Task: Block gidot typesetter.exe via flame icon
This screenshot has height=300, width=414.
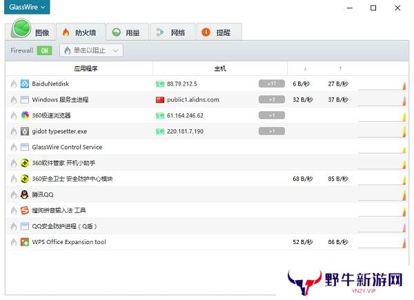Action: pyautogui.click(x=14, y=131)
